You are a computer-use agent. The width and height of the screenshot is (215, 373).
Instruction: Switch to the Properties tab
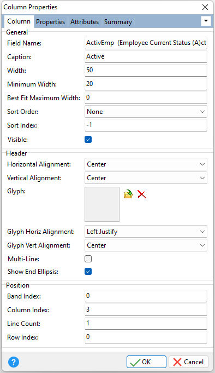pyautogui.click(x=50, y=22)
